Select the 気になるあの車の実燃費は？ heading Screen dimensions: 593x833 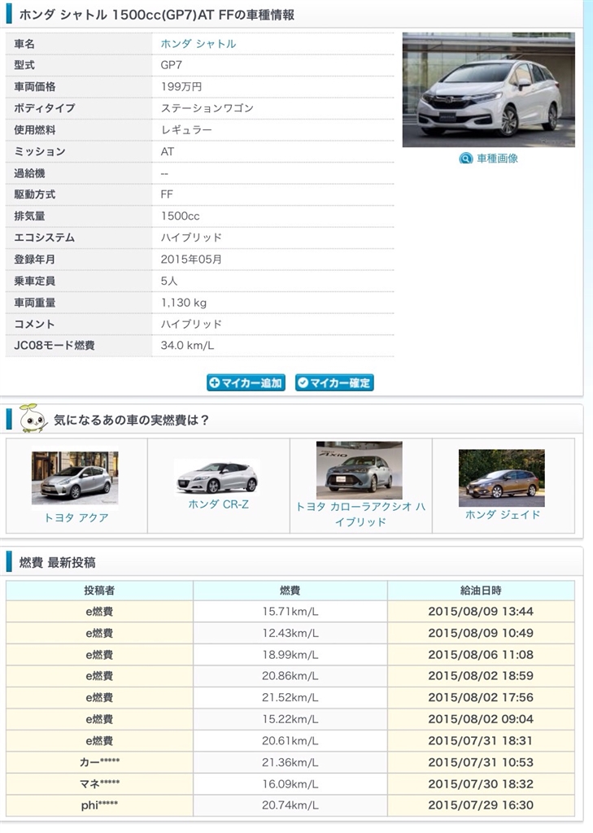[132, 421]
